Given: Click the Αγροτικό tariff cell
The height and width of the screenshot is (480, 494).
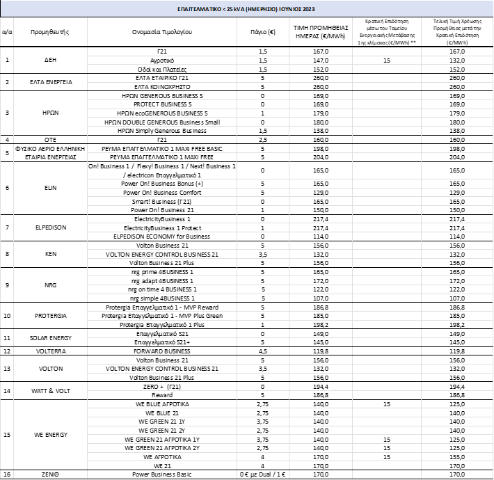Looking at the screenshot, I should 162,61.
